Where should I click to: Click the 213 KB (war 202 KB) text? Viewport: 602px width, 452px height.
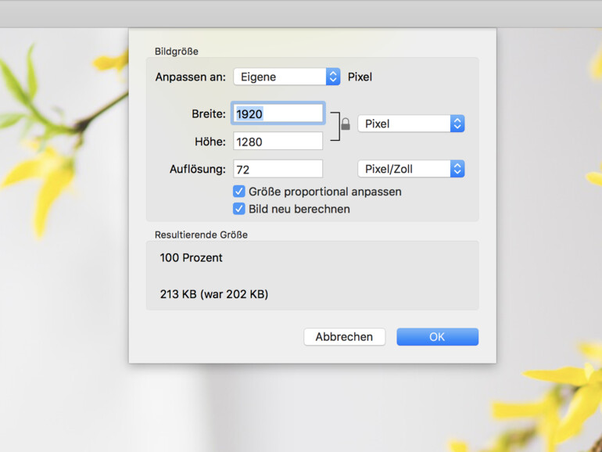(214, 294)
